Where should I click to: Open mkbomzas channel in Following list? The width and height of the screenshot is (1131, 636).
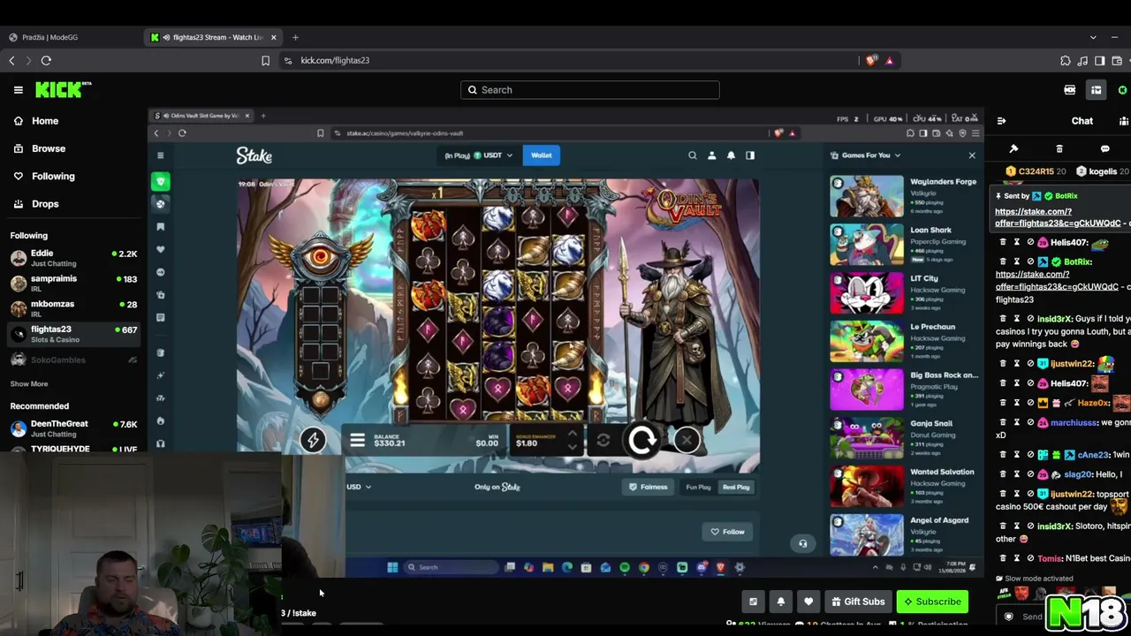point(73,308)
